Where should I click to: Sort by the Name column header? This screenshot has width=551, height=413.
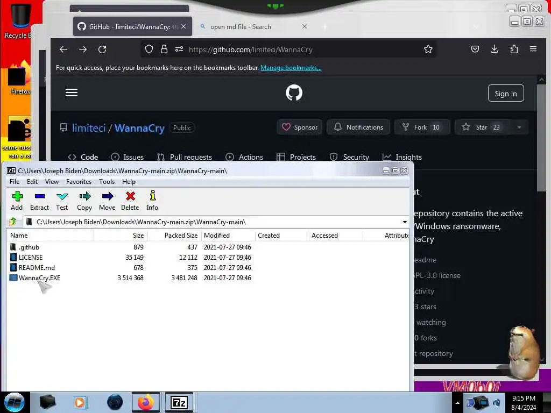pyautogui.click(x=50, y=236)
